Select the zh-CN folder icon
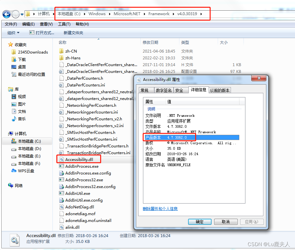This screenshot has width=295, height=250. [x=61, y=51]
